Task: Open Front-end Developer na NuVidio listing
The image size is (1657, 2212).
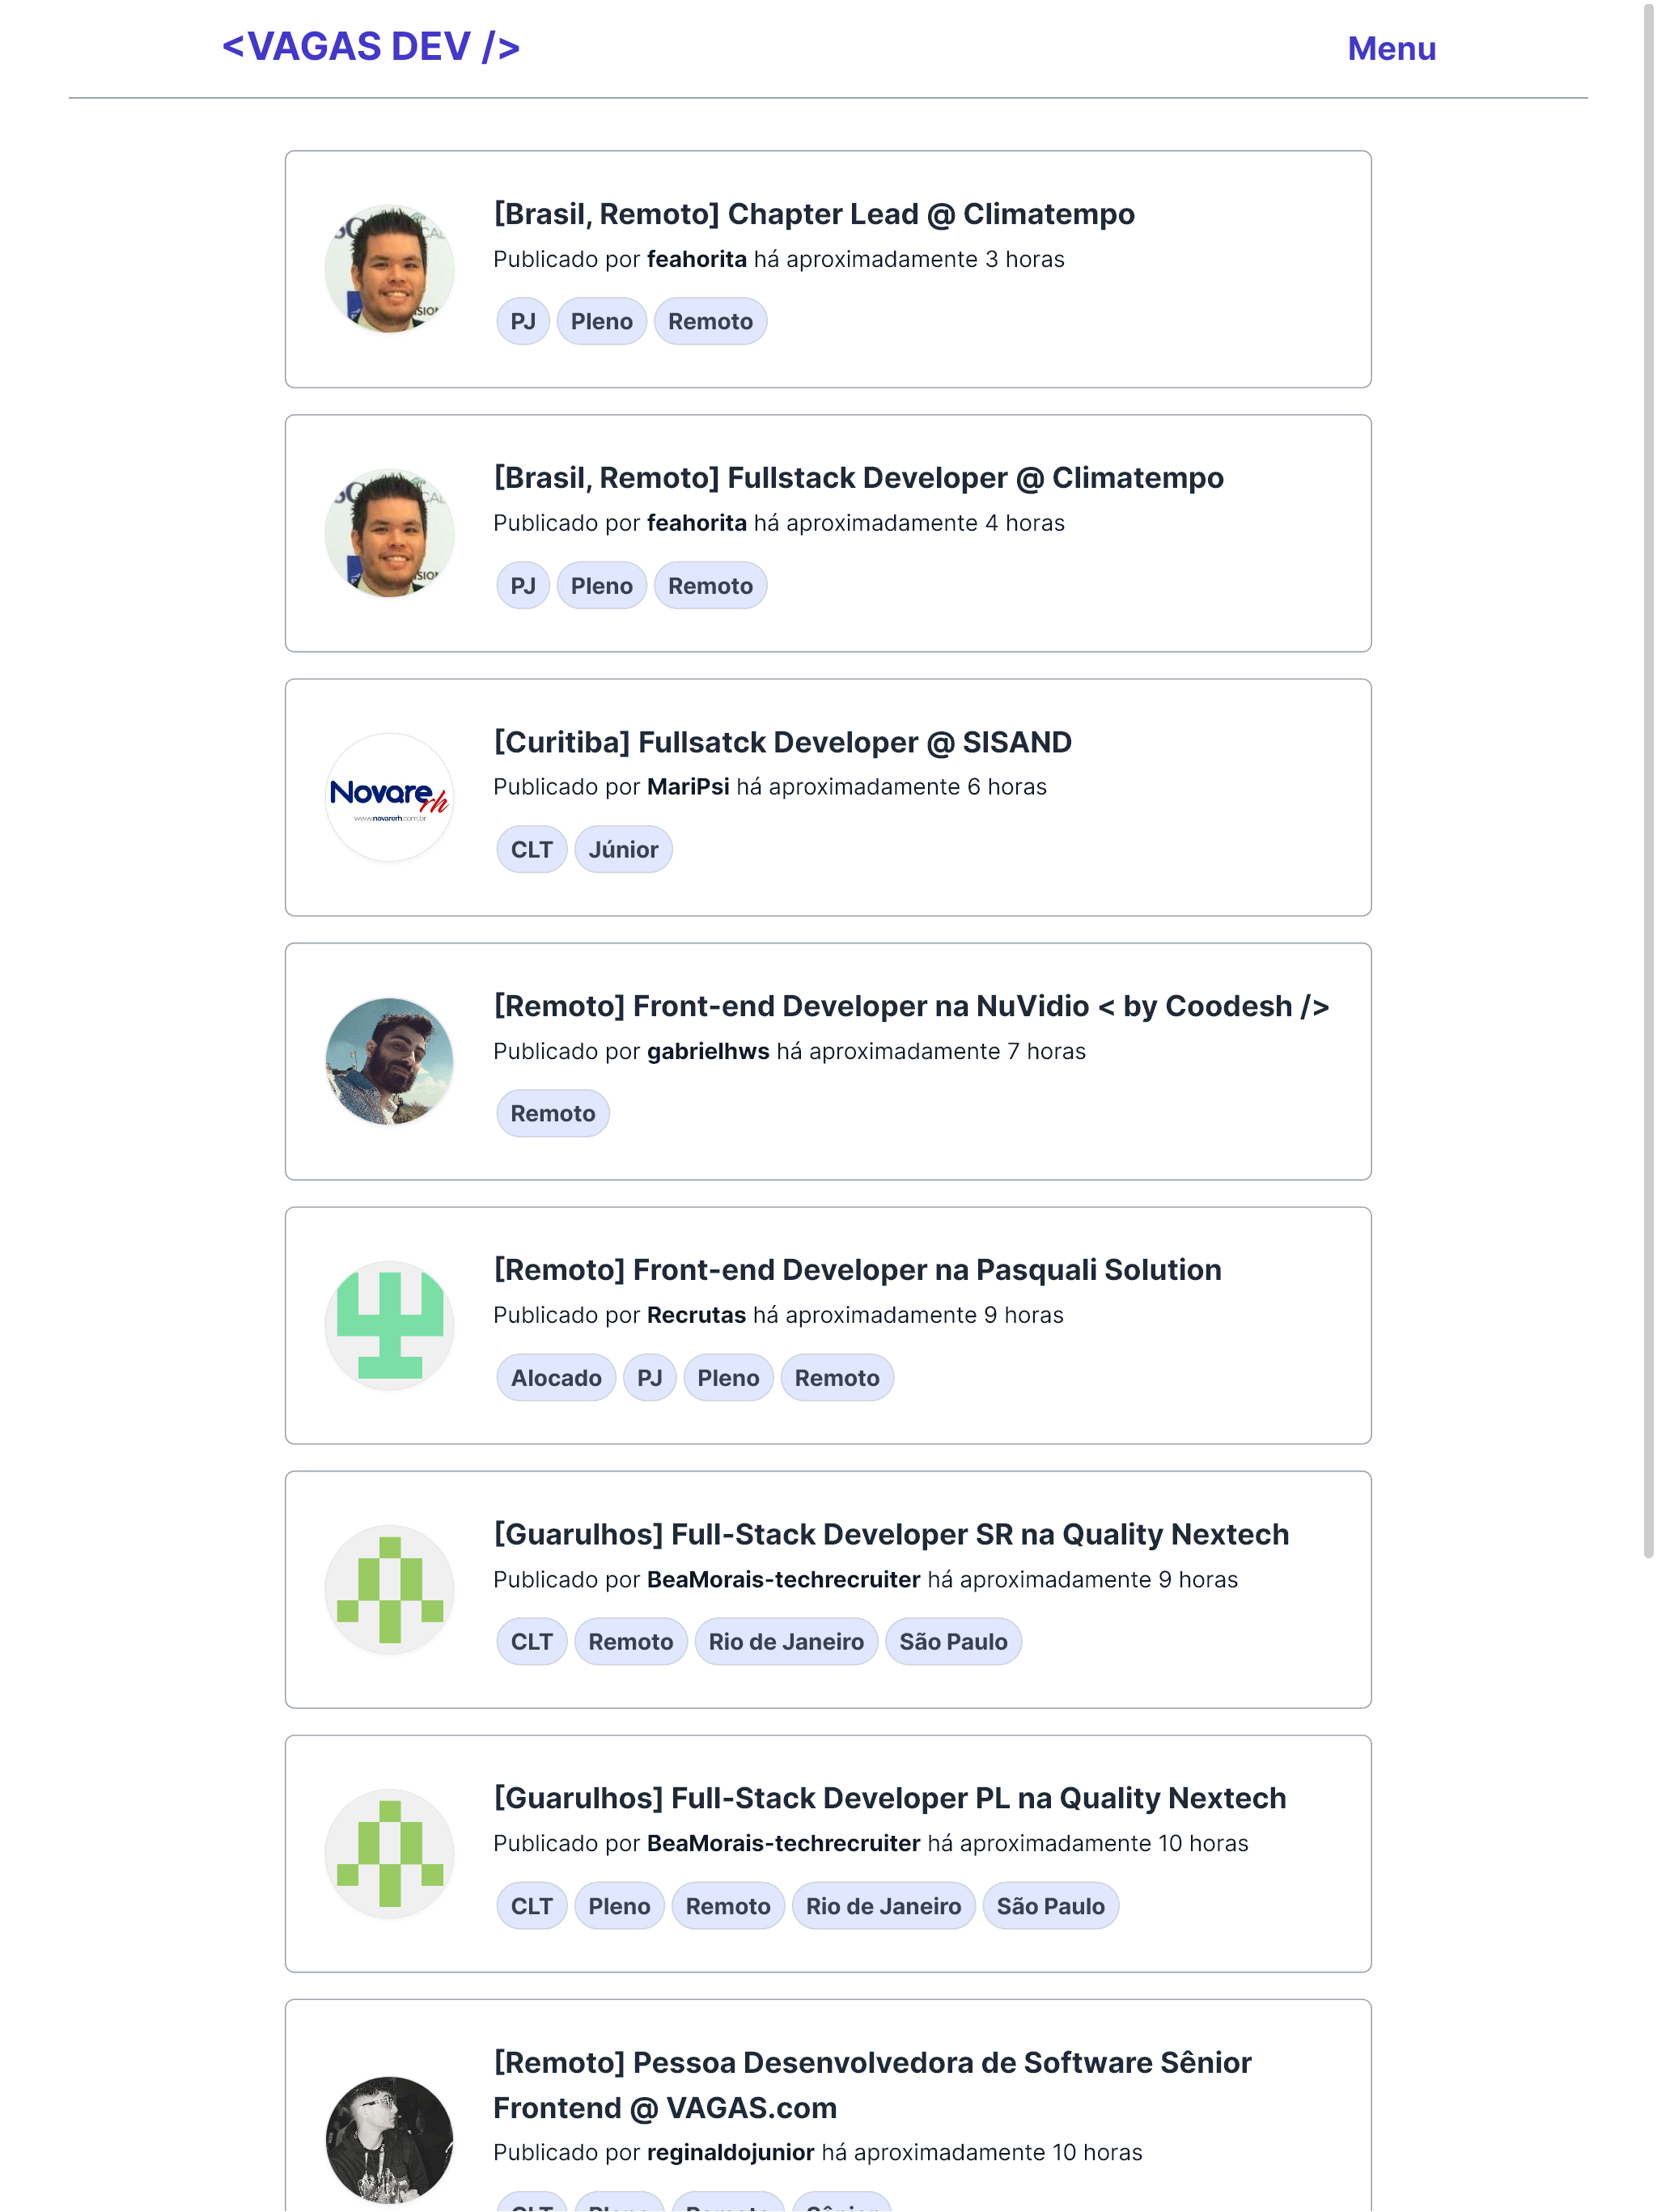Action: 911,1006
